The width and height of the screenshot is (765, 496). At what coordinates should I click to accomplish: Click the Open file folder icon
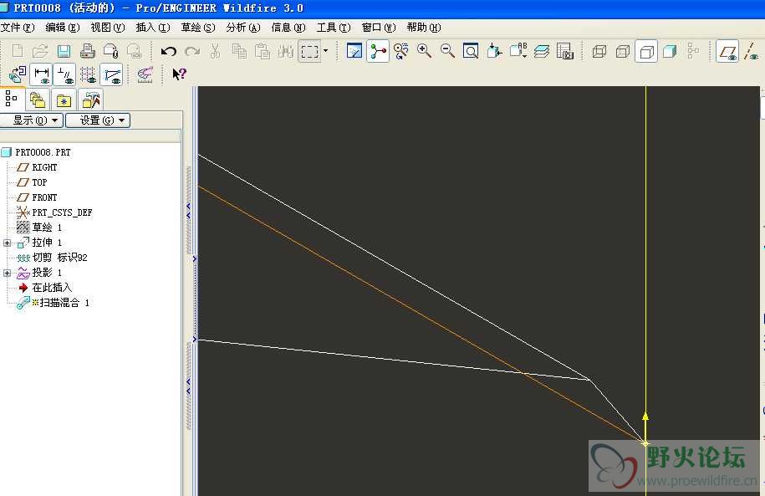(x=40, y=51)
